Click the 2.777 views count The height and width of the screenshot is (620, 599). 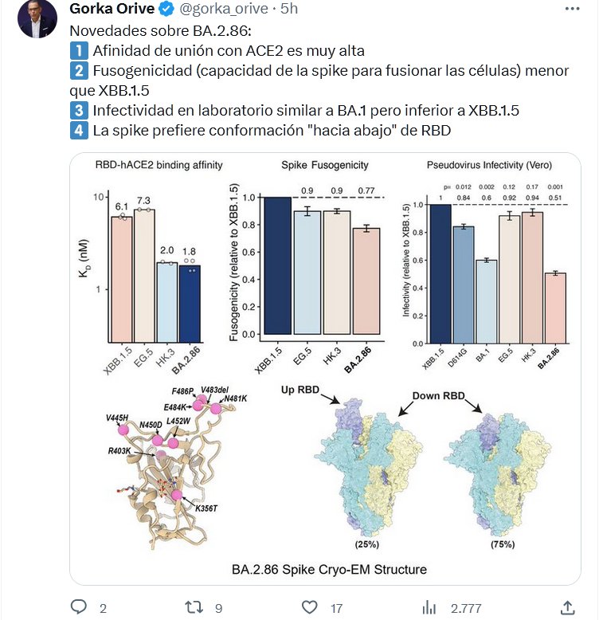(466, 608)
